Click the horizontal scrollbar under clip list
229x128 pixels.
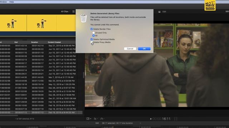pyautogui.click(x=9, y=116)
